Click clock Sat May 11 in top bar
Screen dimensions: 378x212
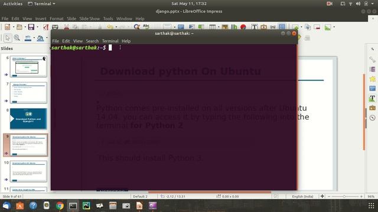click(x=189, y=4)
